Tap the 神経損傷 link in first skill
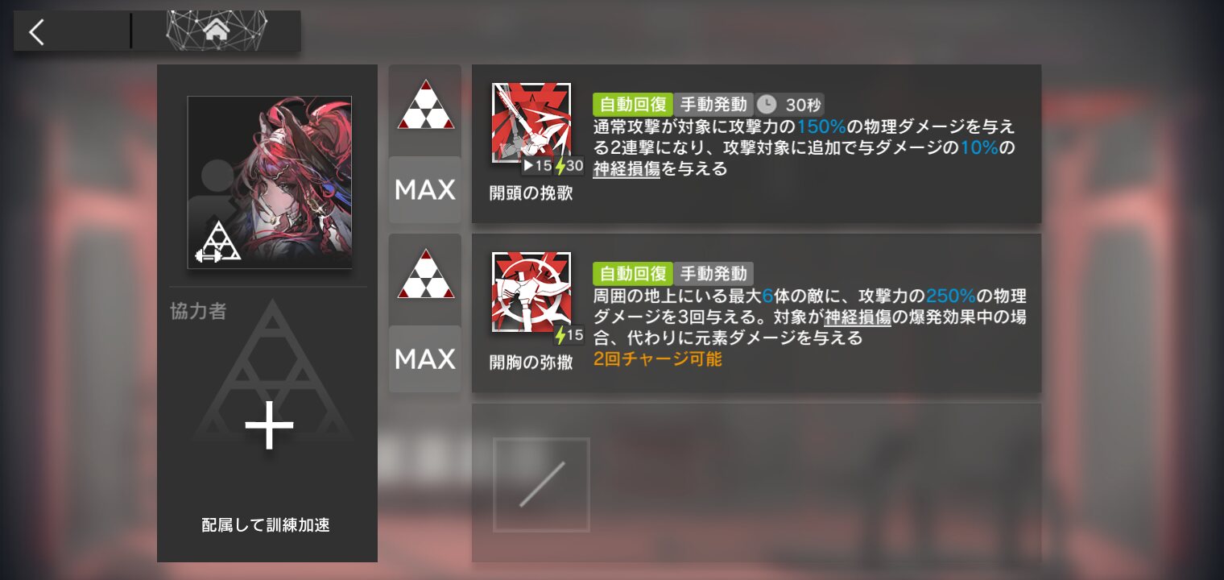Viewport: 1224px width, 580px height. pyautogui.click(x=626, y=169)
